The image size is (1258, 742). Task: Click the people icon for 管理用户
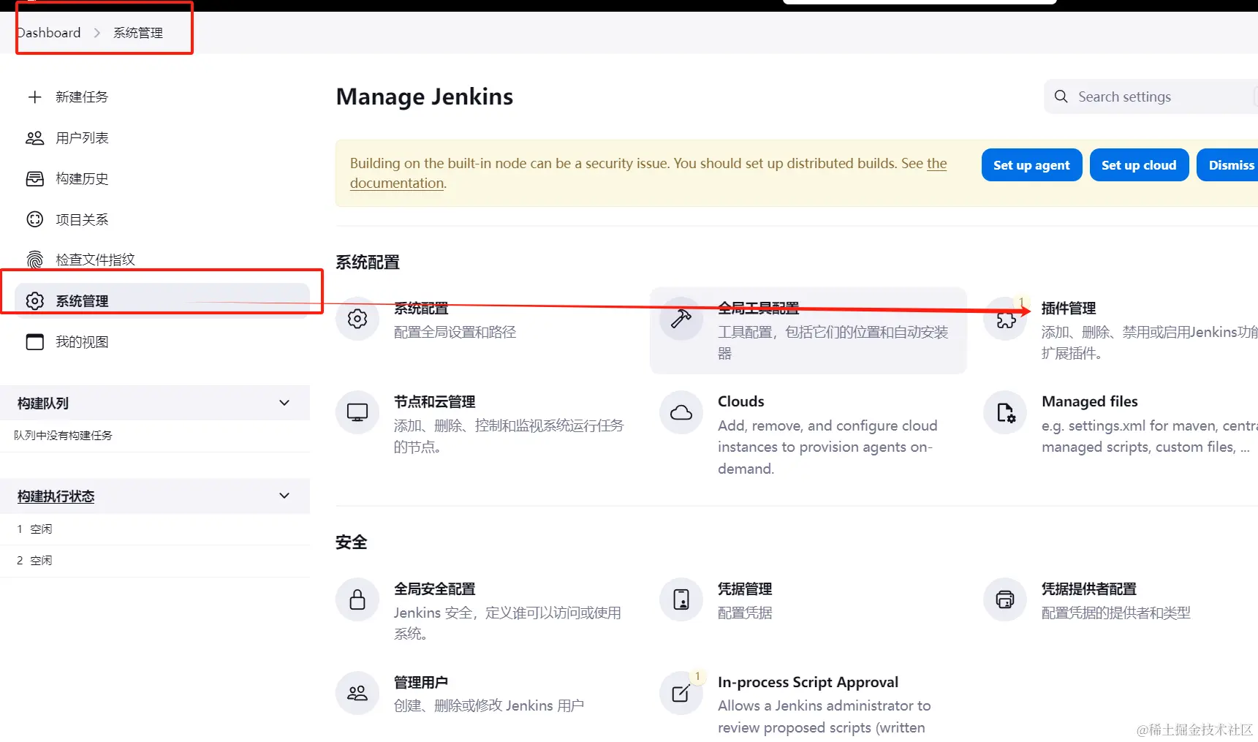tap(357, 693)
